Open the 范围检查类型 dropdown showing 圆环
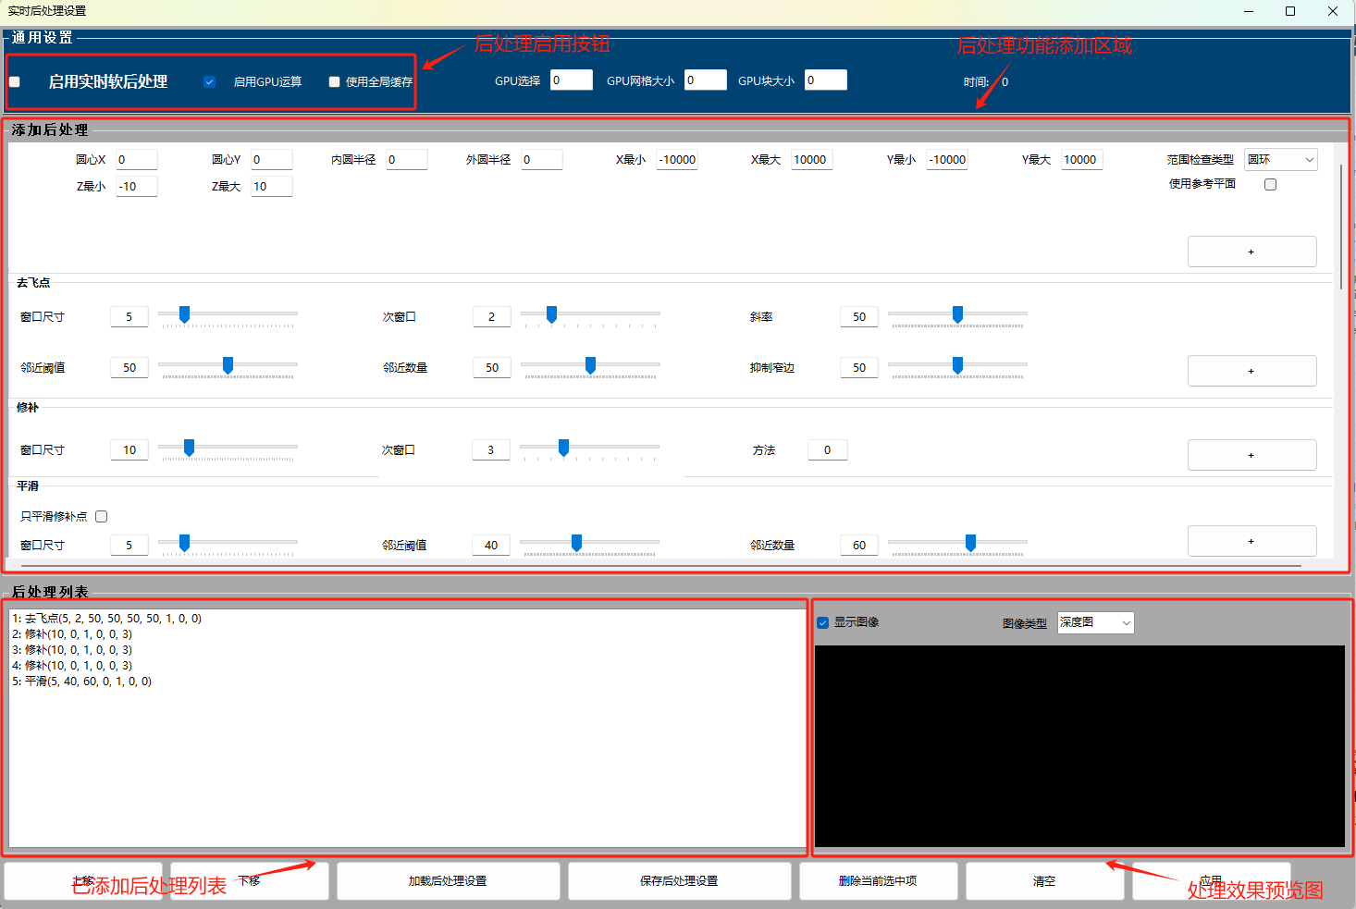 [1281, 160]
